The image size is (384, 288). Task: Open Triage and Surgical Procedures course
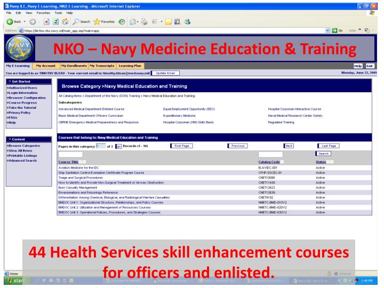coord(81,178)
